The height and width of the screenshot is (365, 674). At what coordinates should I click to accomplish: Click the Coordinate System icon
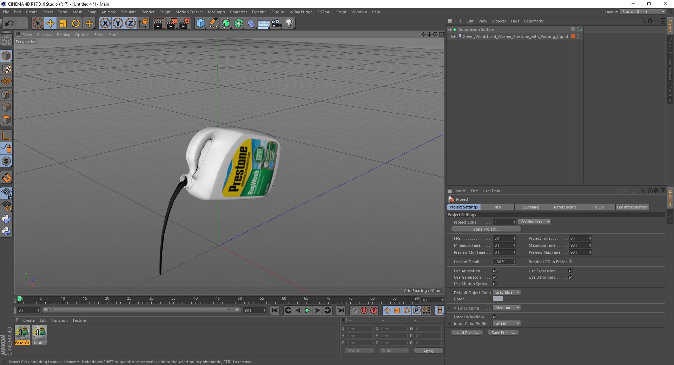[143, 24]
